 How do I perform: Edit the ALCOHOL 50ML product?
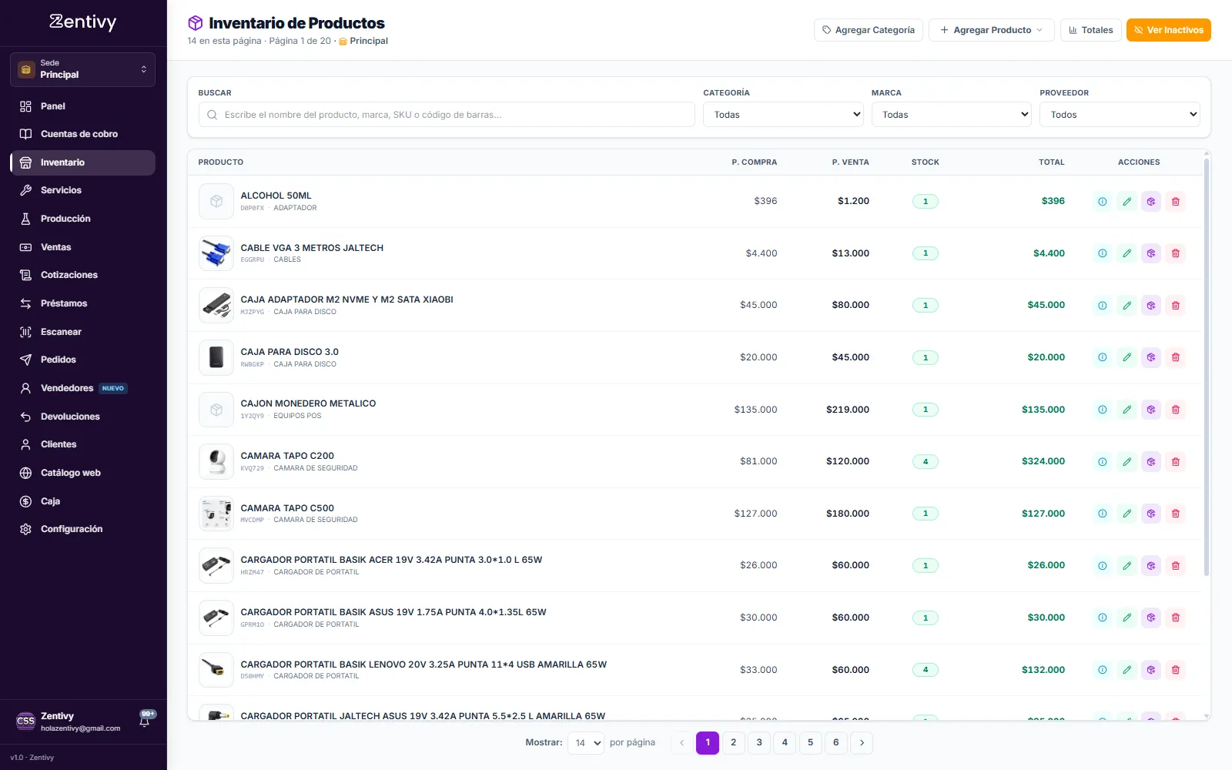[x=1127, y=202]
